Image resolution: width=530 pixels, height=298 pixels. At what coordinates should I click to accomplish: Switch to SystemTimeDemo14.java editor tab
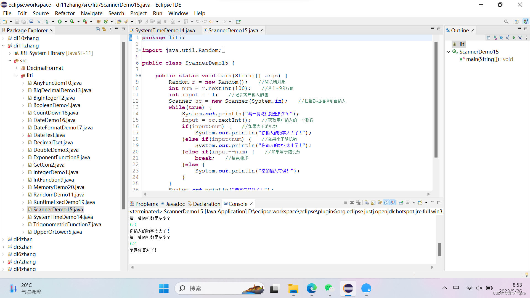165,30
